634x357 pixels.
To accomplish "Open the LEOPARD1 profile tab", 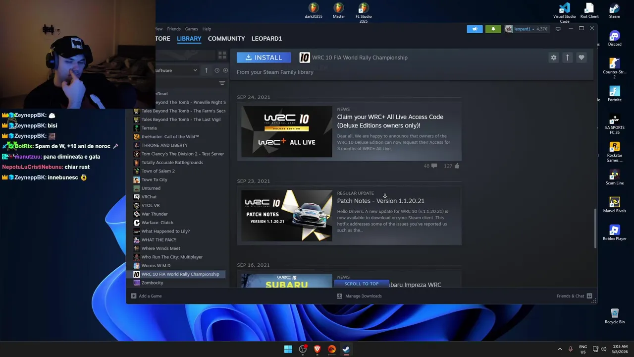I will coord(266,39).
